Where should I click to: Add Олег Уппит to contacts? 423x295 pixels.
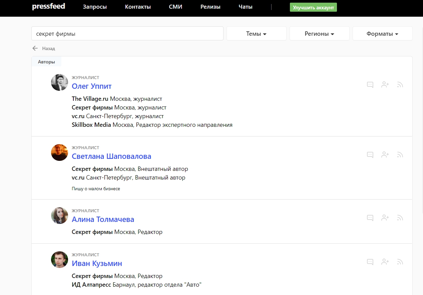(x=385, y=85)
